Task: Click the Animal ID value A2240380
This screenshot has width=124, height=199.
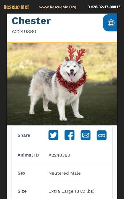Action: coord(59,155)
